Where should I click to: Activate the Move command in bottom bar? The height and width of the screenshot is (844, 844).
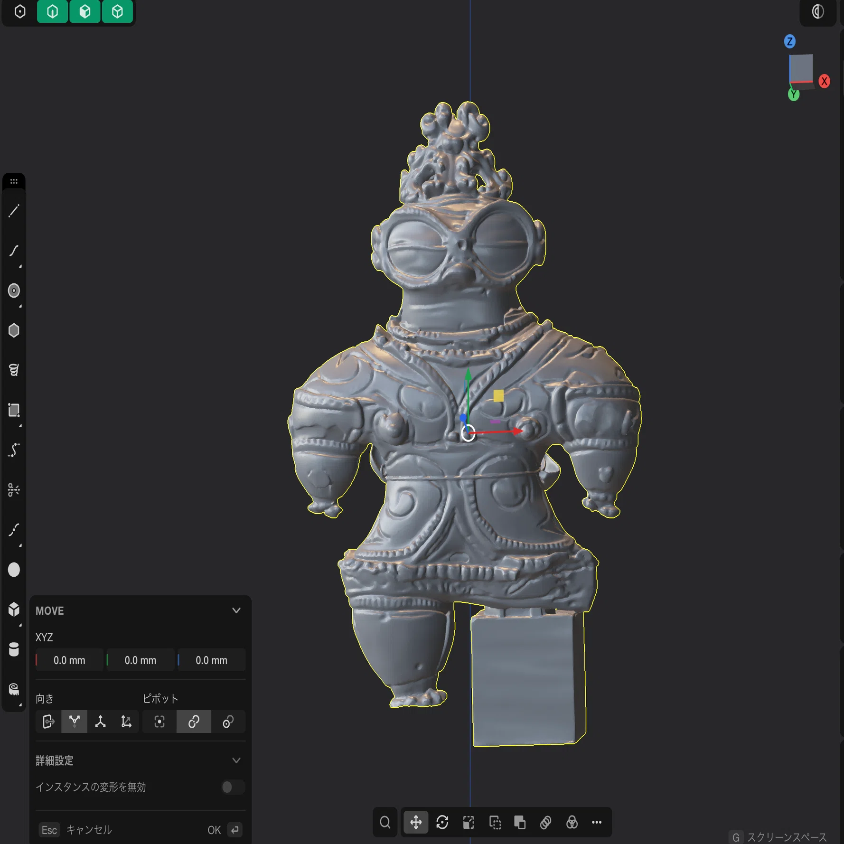416,822
